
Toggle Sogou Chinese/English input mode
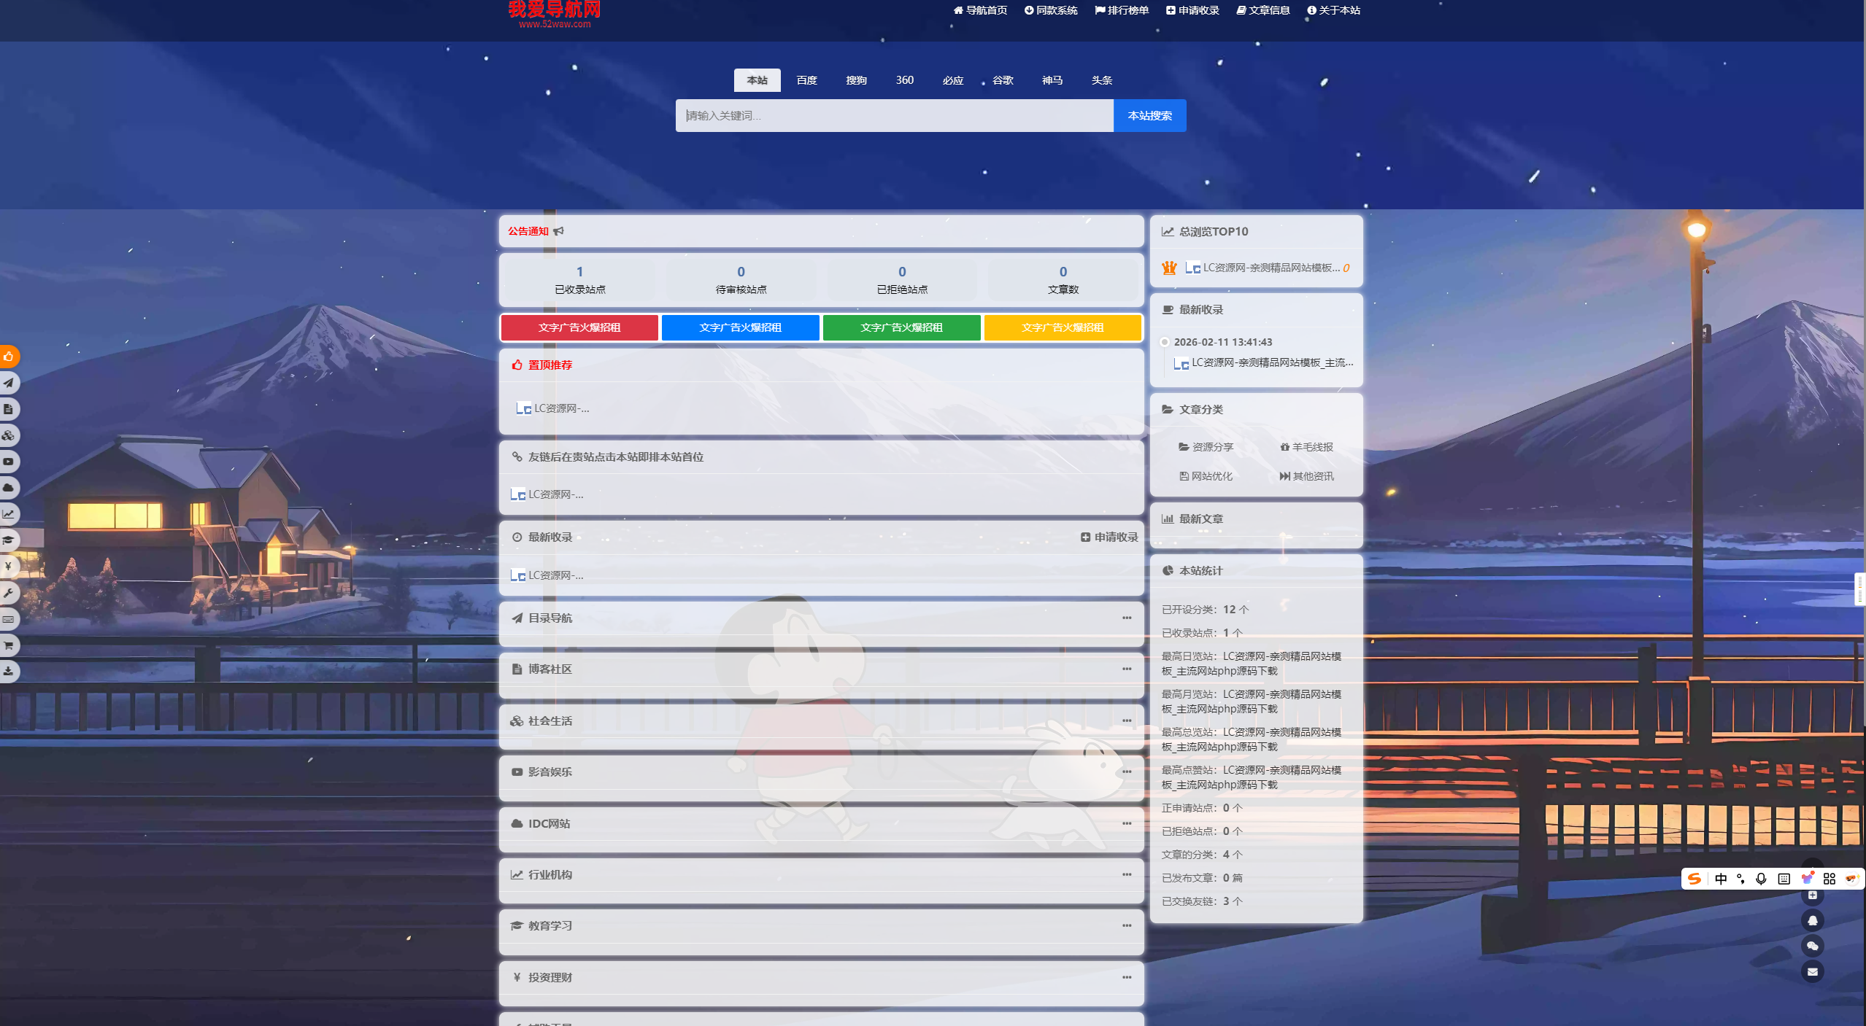tap(1721, 879)
